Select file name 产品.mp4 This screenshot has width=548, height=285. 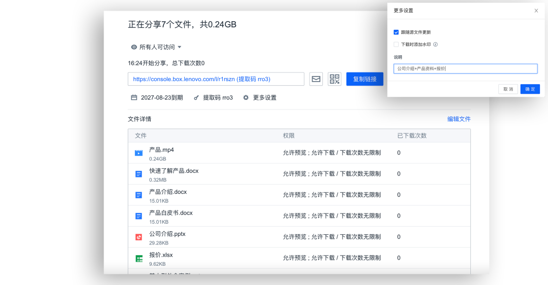(x=161, y=150)
